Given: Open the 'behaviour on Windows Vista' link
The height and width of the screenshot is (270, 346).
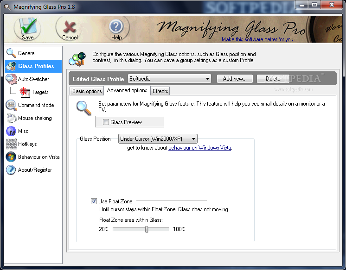Looking at the screenshot, I should click(200, 148).
